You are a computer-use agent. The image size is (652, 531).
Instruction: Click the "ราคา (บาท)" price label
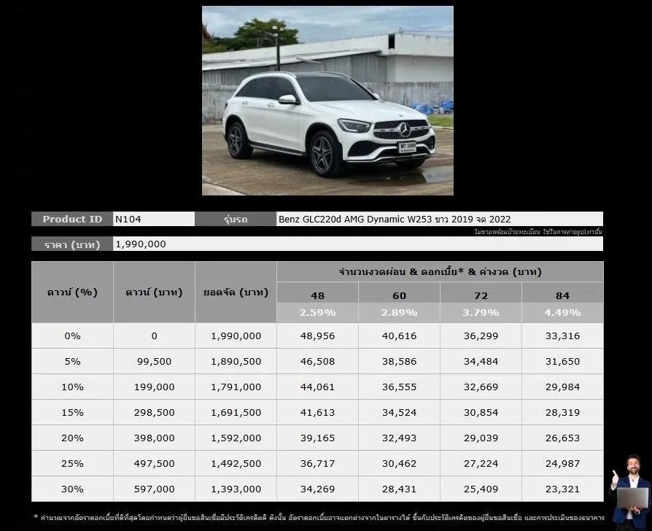click(72, 244)
